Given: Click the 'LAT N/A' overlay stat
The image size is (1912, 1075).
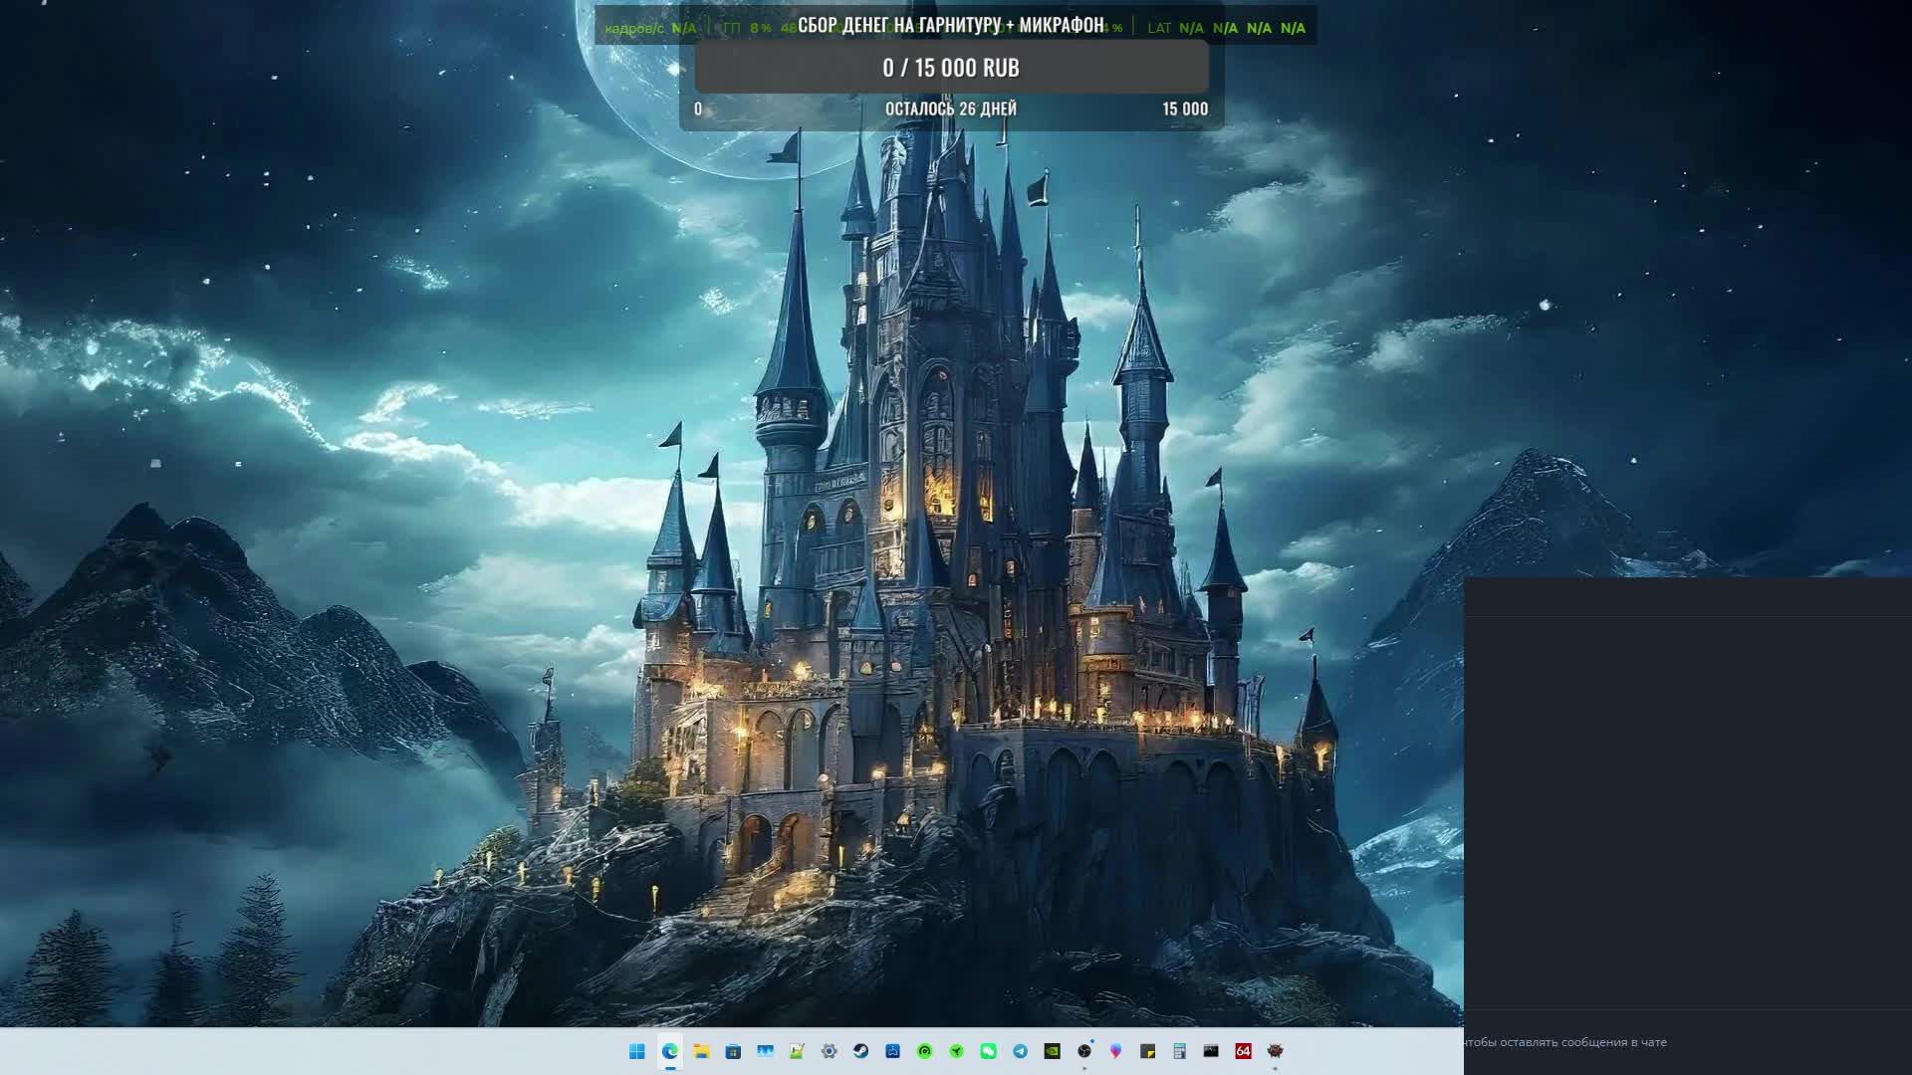Looking at the screenshot, I should 1175,28.
